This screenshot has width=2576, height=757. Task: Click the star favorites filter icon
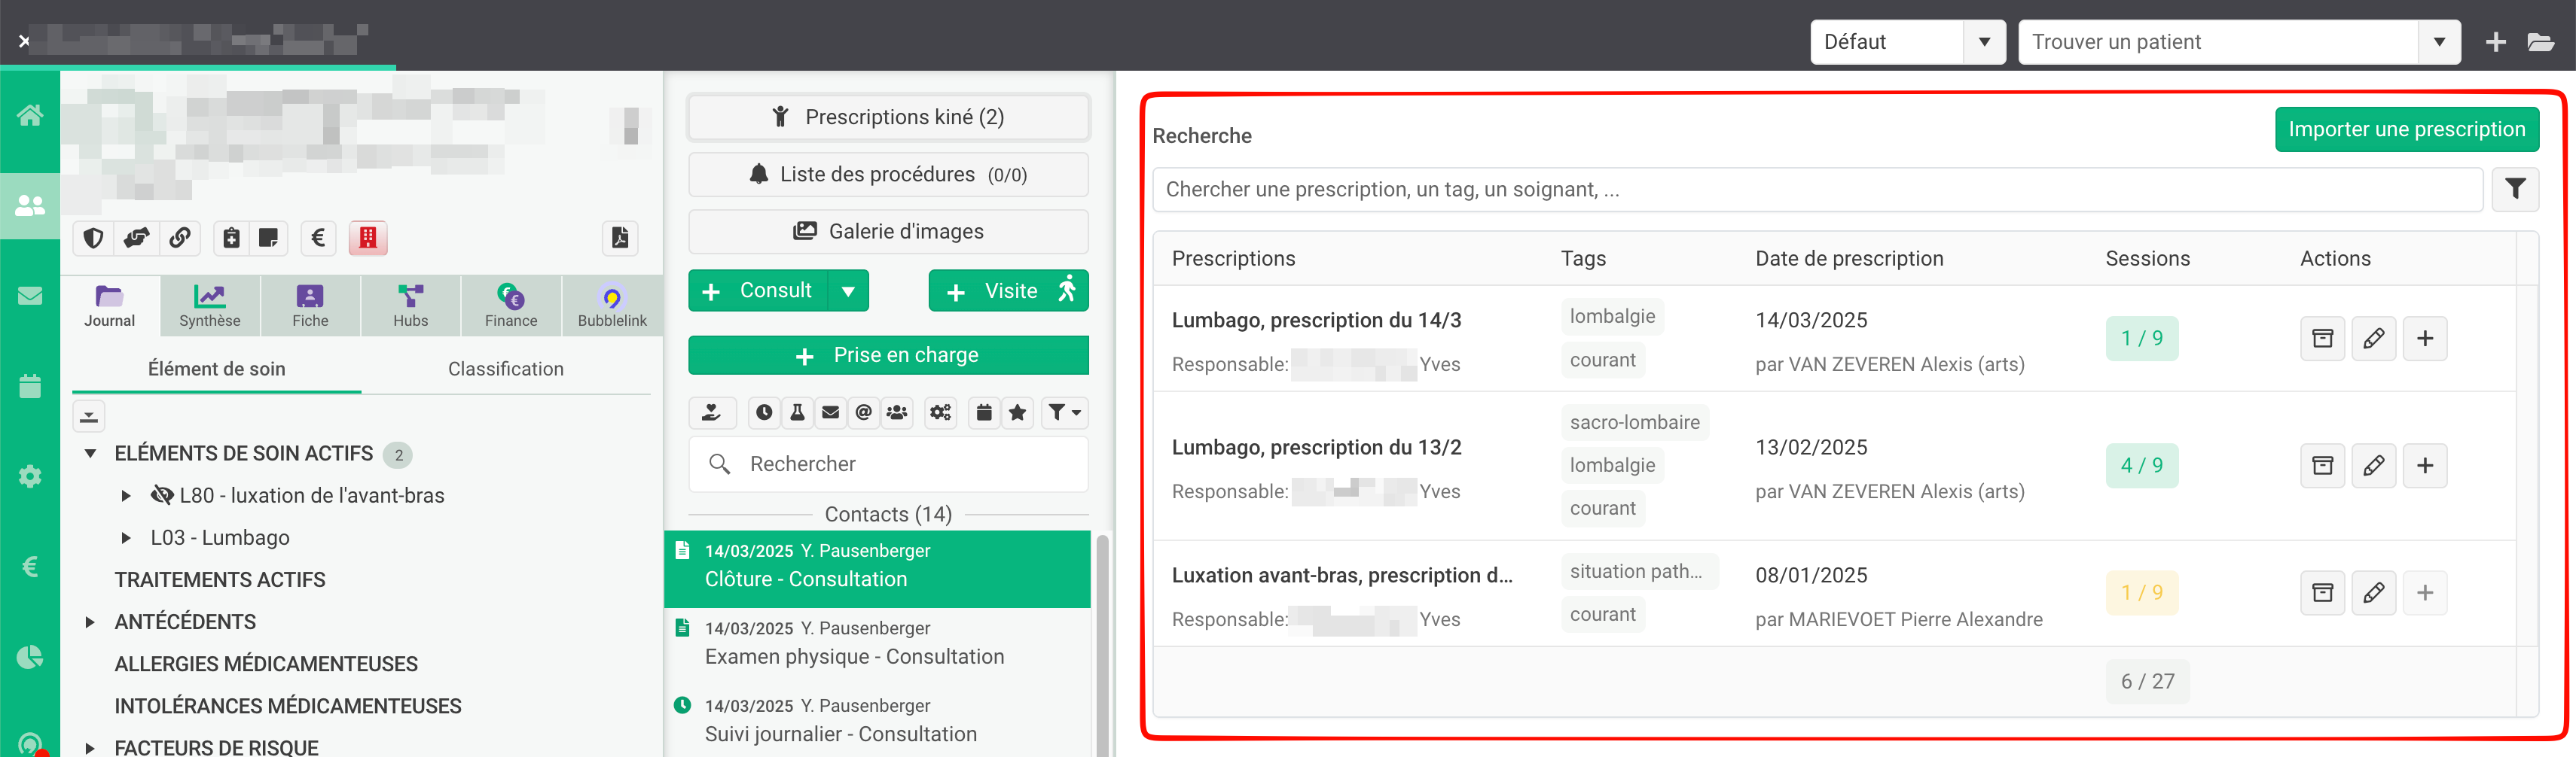click(1017, 412)
